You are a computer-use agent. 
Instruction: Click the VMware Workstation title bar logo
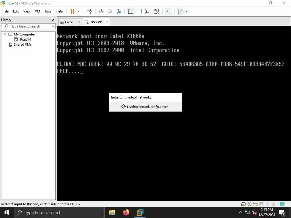point(3,3)
